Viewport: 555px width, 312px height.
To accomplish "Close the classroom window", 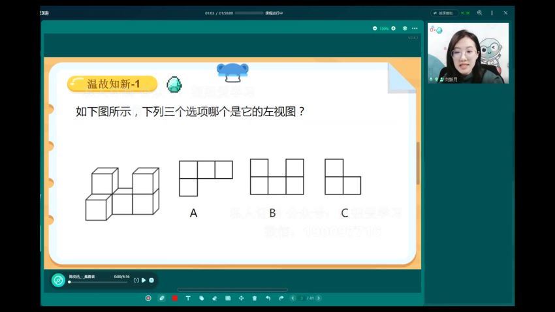I will (x=505, y=13).
